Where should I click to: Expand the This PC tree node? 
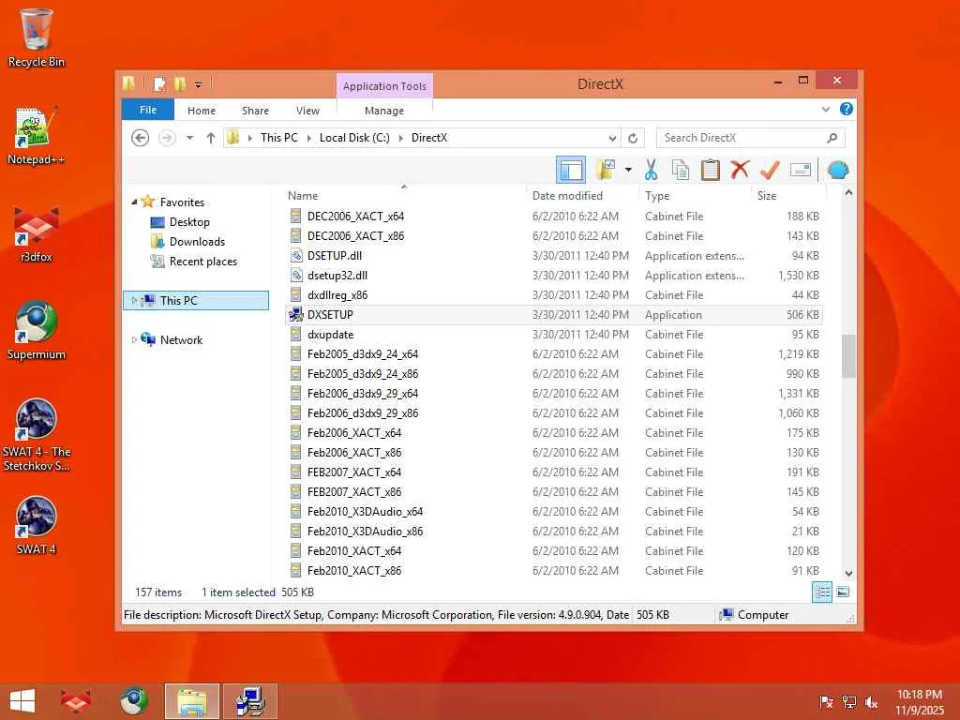point(134,301)
